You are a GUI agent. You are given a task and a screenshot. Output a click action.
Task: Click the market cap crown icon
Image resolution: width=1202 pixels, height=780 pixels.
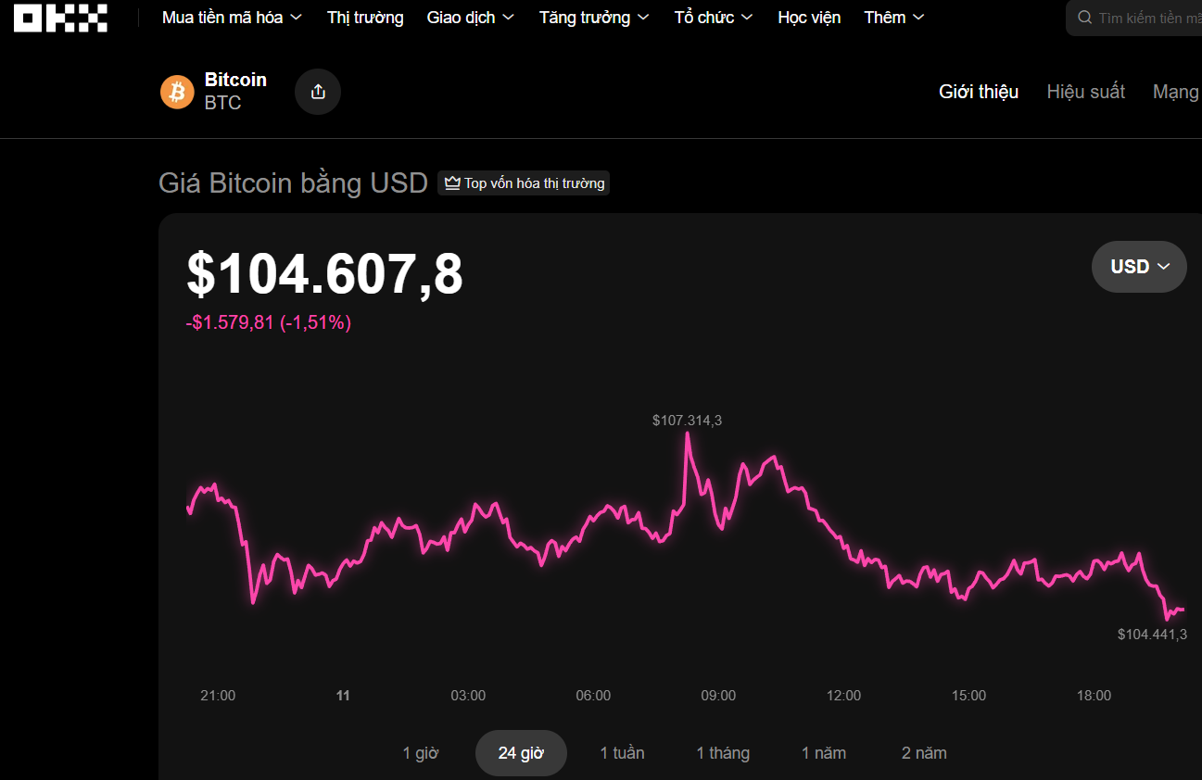[451, 182]
